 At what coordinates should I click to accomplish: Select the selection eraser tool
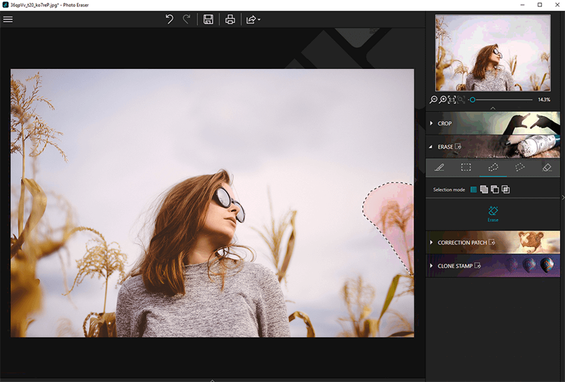point(547,167)
